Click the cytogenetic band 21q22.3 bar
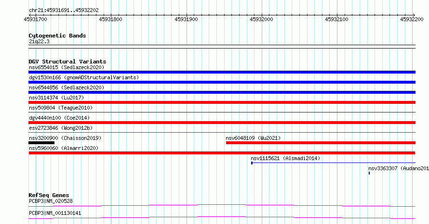429x224 pixels. coord(222,47)
